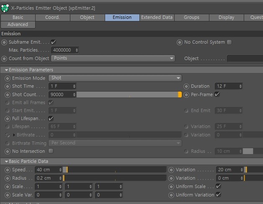Open the Advanced tab
Viewport: 263px width, 204px height.
(18, 24)
